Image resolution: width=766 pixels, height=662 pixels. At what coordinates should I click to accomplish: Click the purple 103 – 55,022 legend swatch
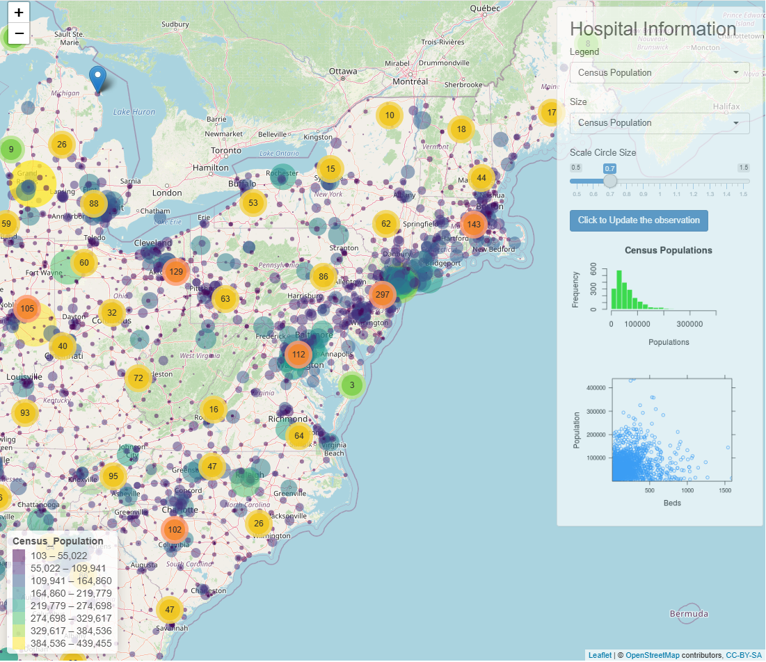point(19,556)
